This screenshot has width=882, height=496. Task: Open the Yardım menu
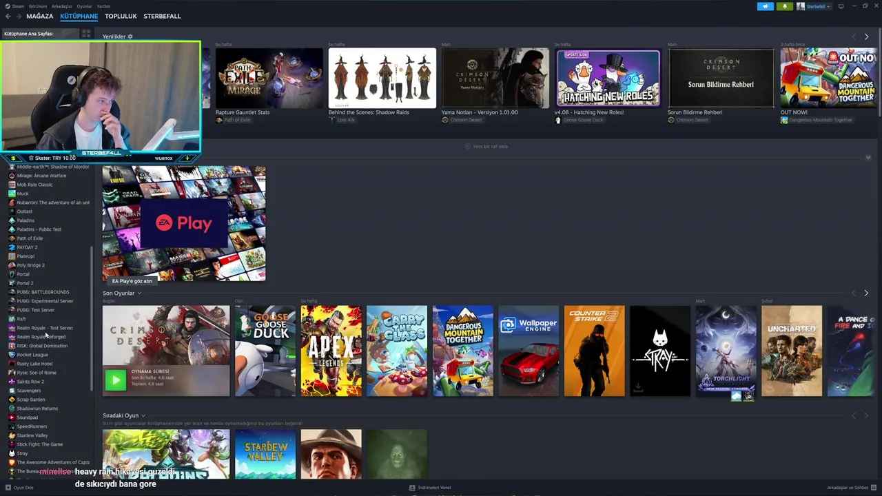103,6
